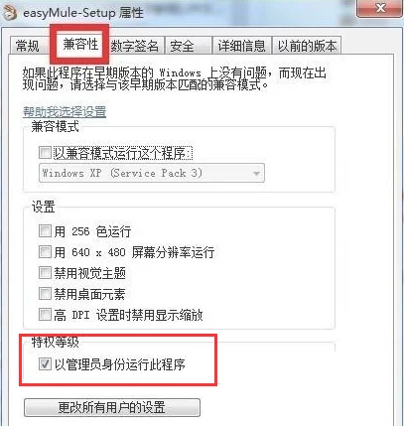Click the compatibility mode dropdown arrow
404x426 pixels.
[x=256, y=174]
